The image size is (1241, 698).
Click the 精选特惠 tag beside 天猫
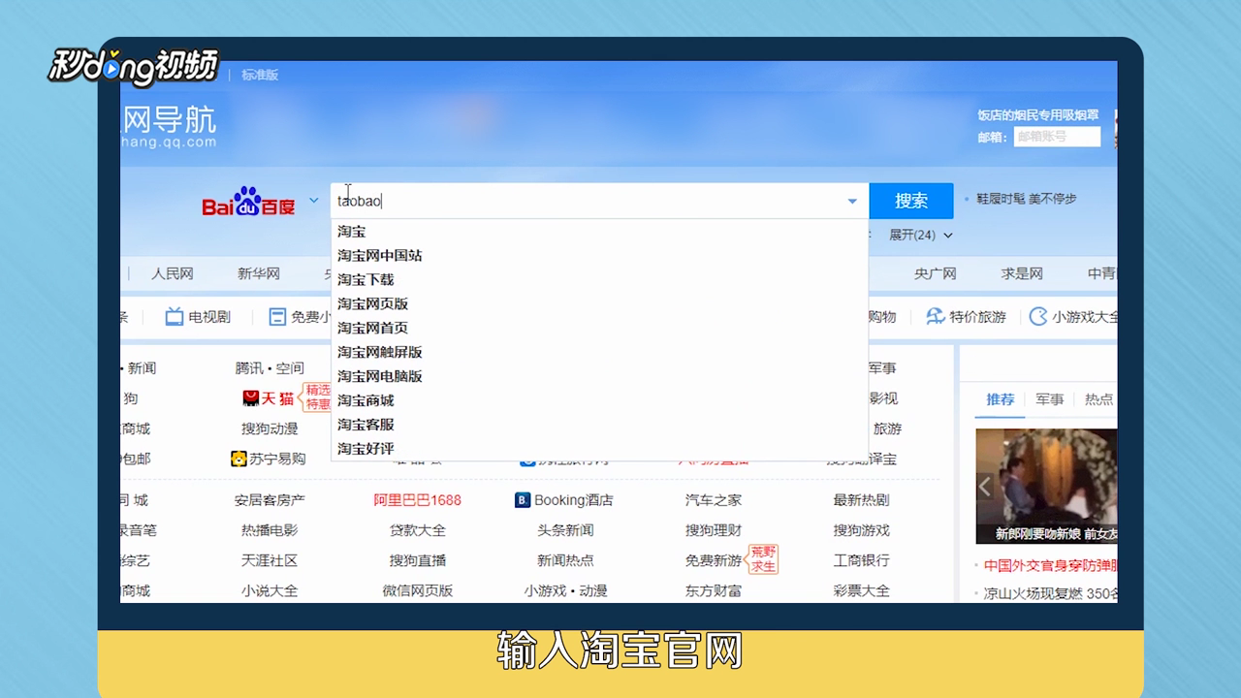click(316, 397)
